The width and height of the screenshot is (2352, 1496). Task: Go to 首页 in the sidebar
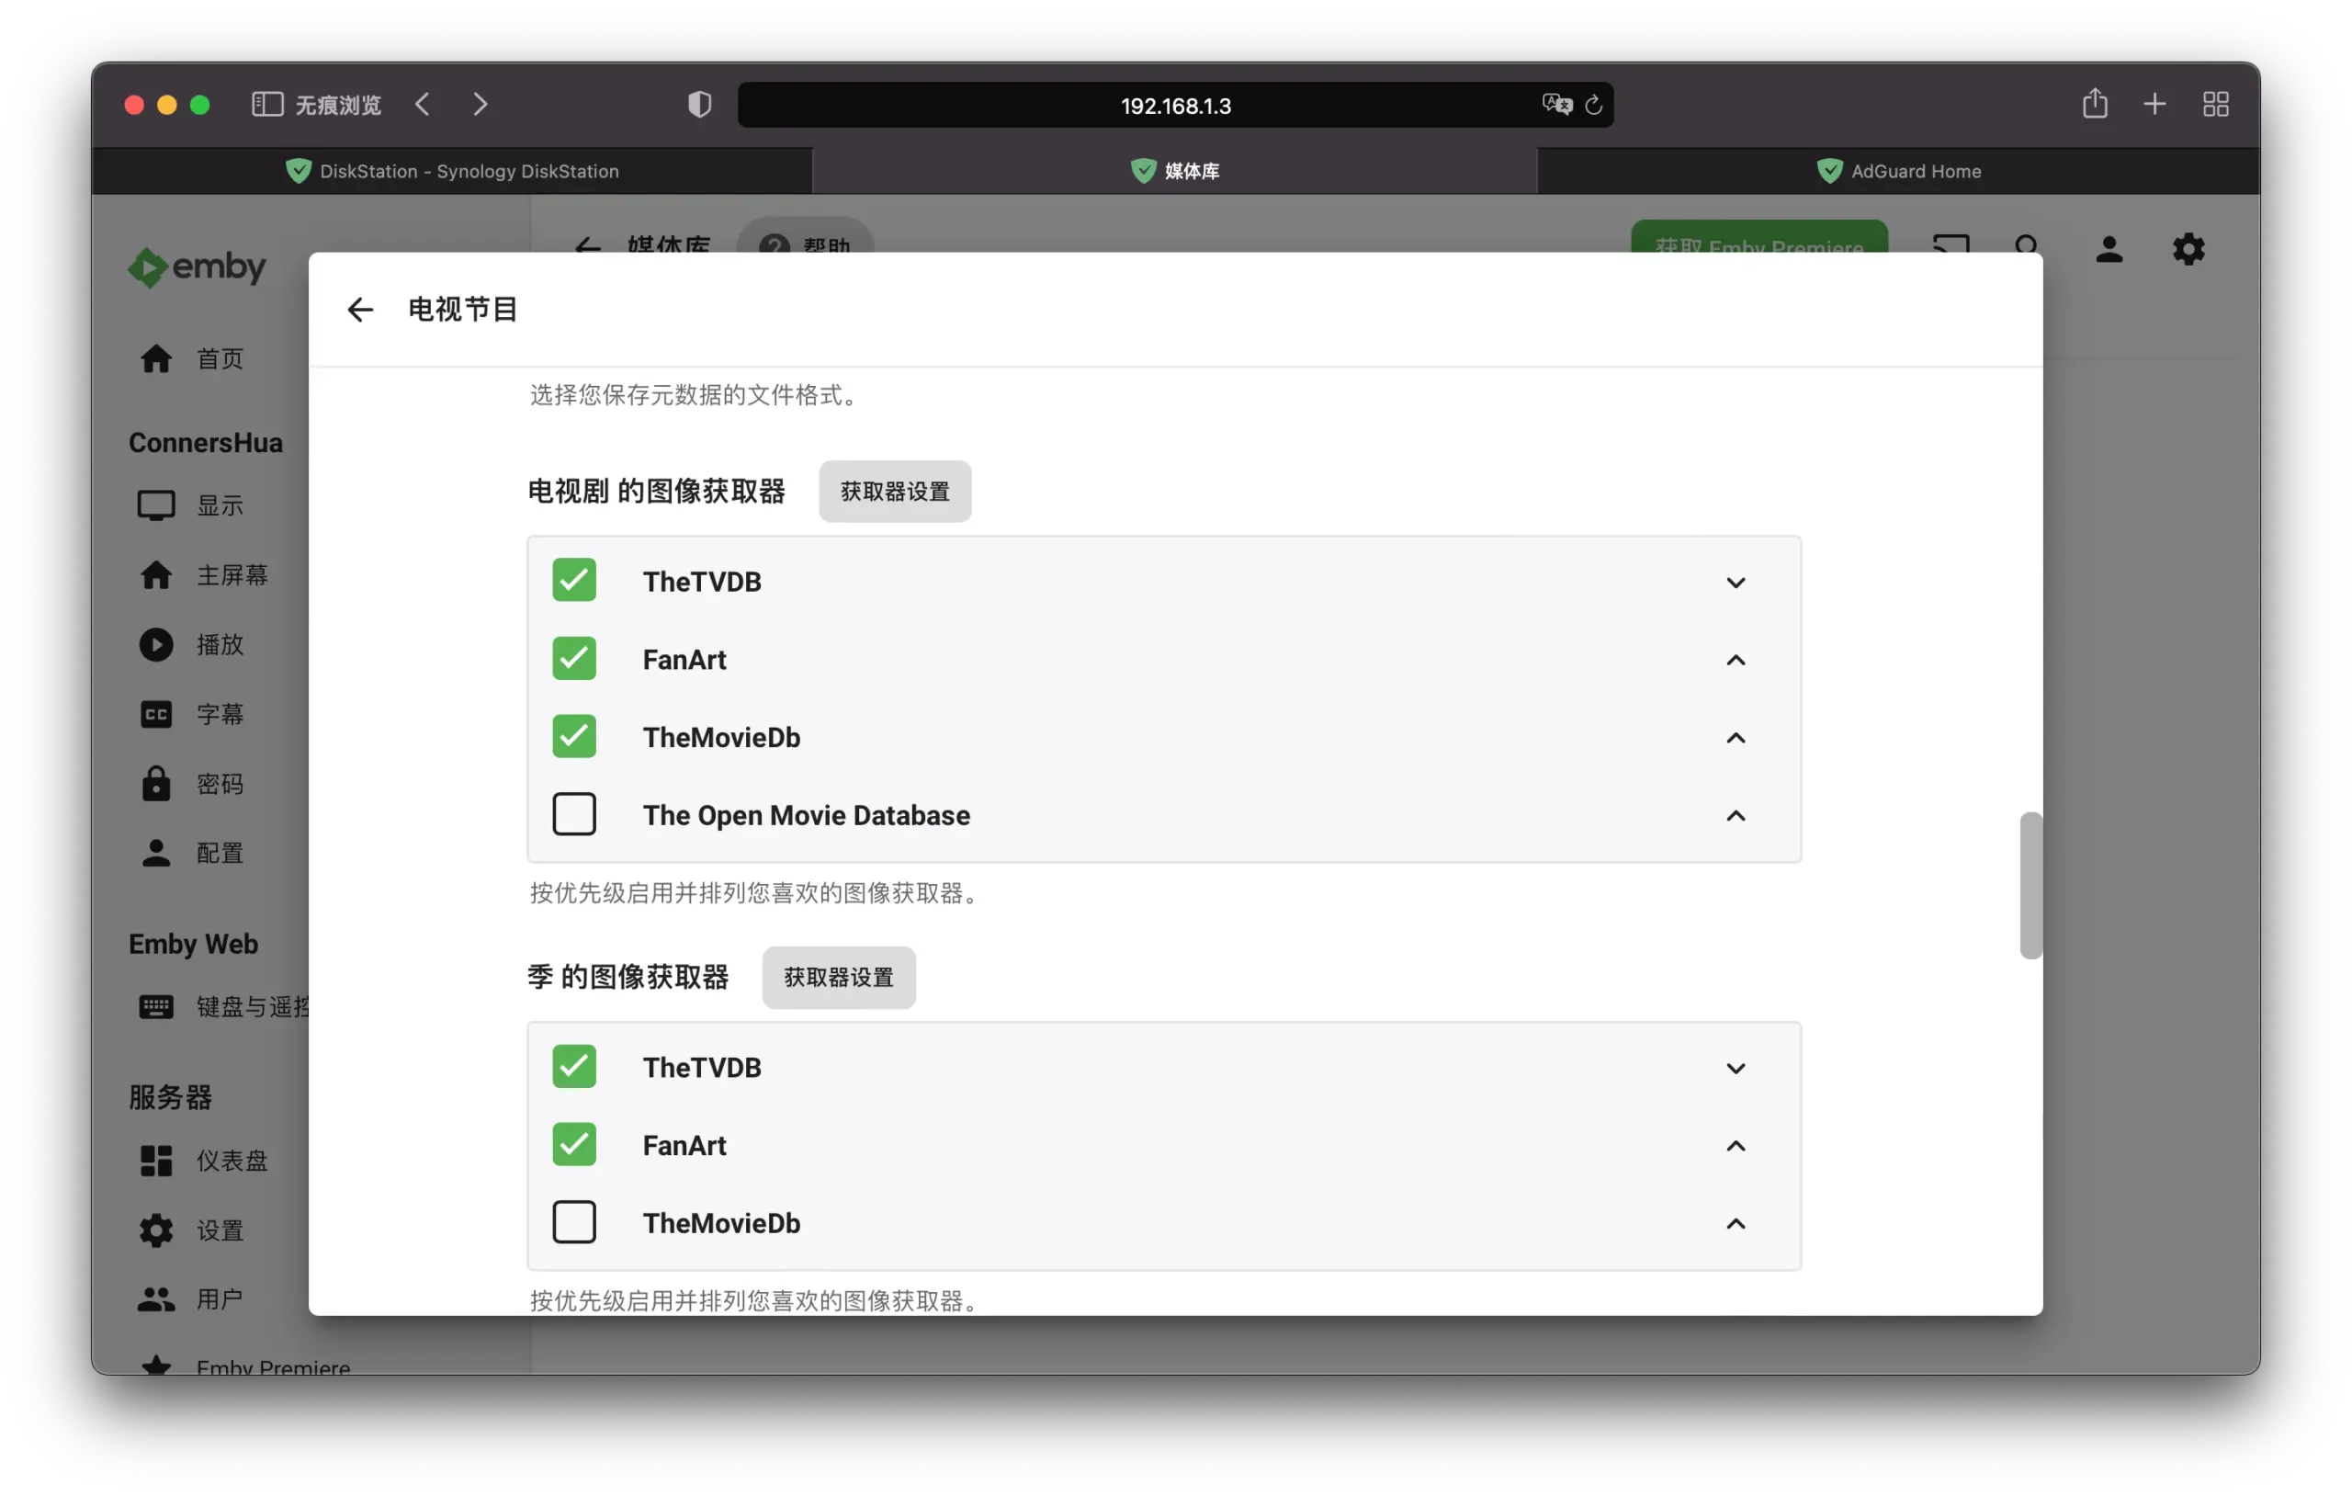(220, 358)
